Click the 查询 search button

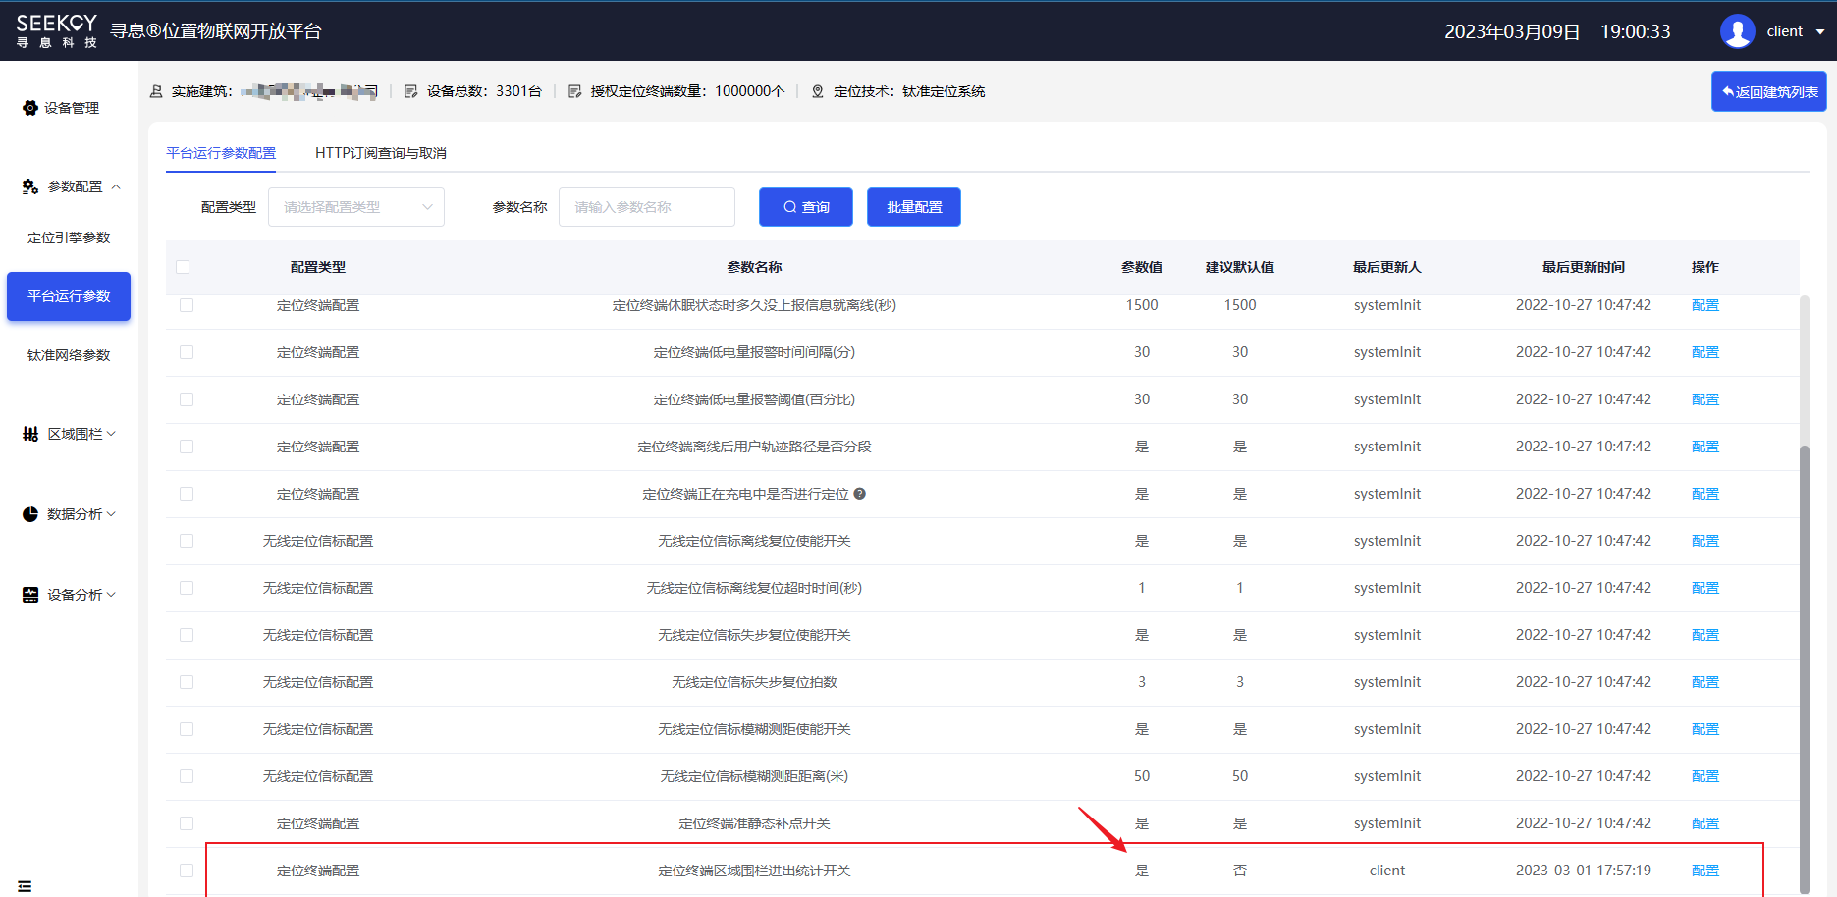[806, 207]
